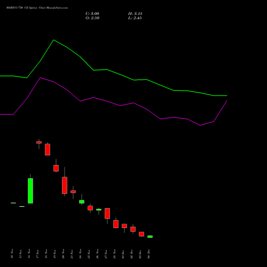Viewport: 267px width, 267px height.
Task: Click the 28 Nov date label
Action: 114,254
